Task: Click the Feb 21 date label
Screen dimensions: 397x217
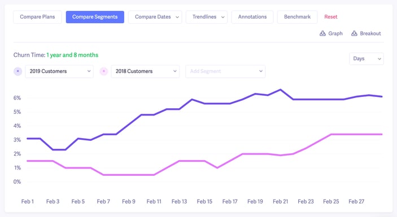Action: 281,202
